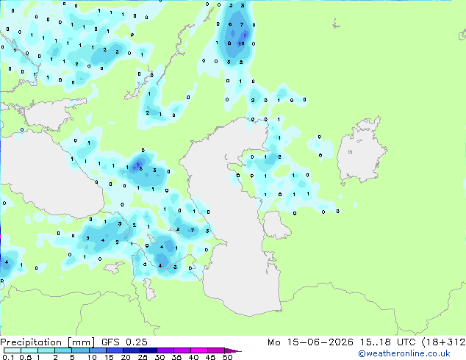Screen dimensions: 466x360
Task: Click the '6' precipitation value on map
Action: [x=230, y=24]
